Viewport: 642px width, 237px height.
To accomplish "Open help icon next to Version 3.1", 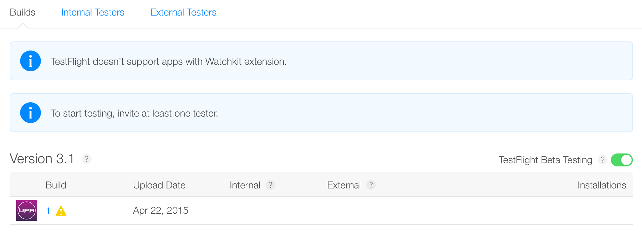I will click(86, 159).
